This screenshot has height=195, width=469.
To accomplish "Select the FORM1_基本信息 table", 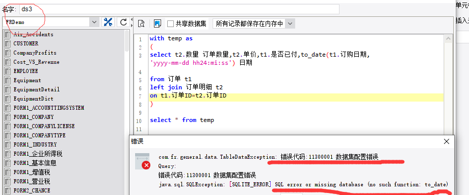I will point(35,163).
